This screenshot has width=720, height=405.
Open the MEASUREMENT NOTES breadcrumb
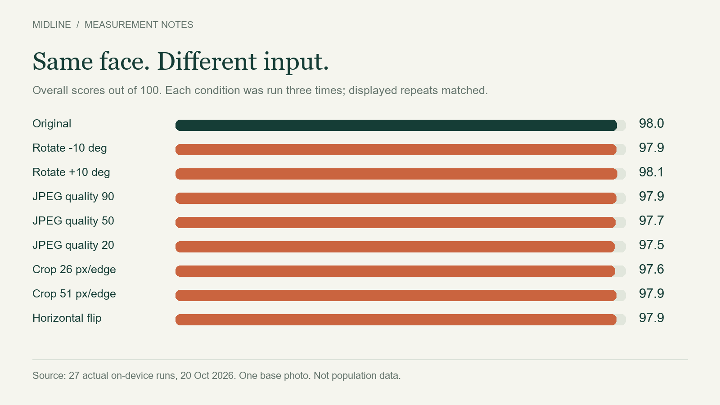pos(139,25)
